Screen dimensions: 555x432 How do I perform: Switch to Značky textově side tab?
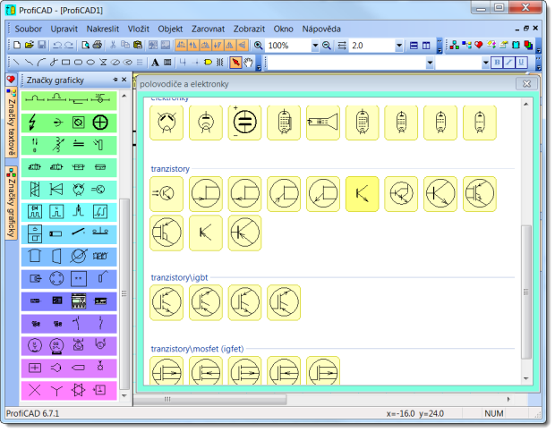coord(12,123)
